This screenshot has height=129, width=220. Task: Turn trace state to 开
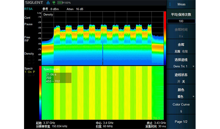pyautogui.click(x=179, y=81)
